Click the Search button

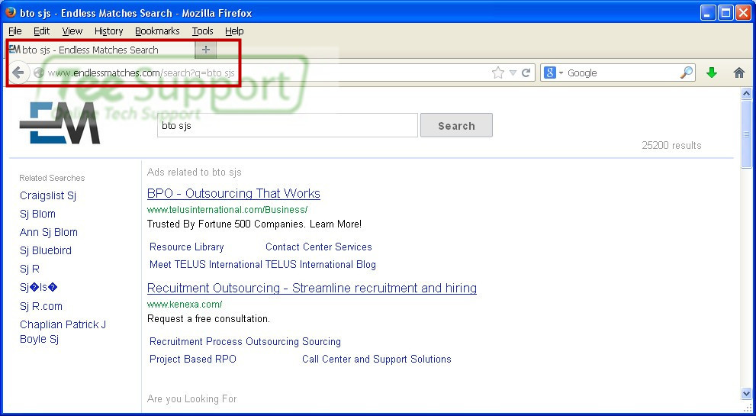[456, 125]
